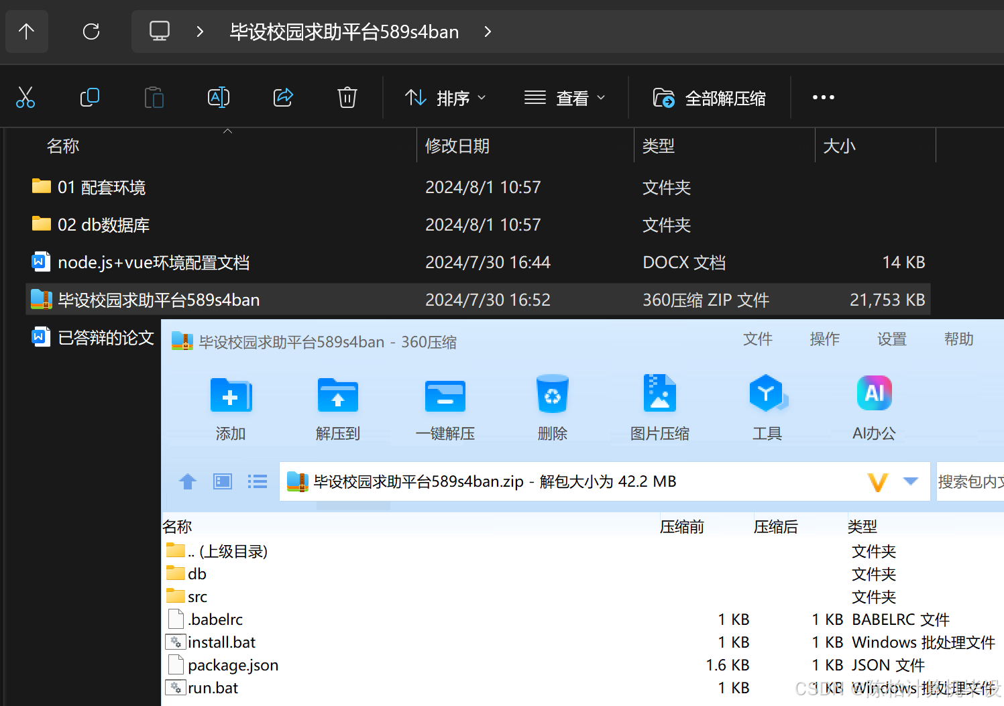Rename the selected file
The height and width of the screenshot is (706, 1004).
[219, 98]
